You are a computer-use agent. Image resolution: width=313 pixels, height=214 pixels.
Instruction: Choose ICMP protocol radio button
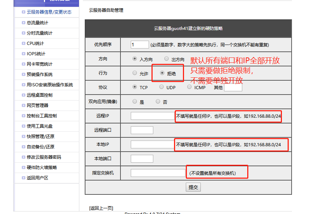tap(189, 87)
